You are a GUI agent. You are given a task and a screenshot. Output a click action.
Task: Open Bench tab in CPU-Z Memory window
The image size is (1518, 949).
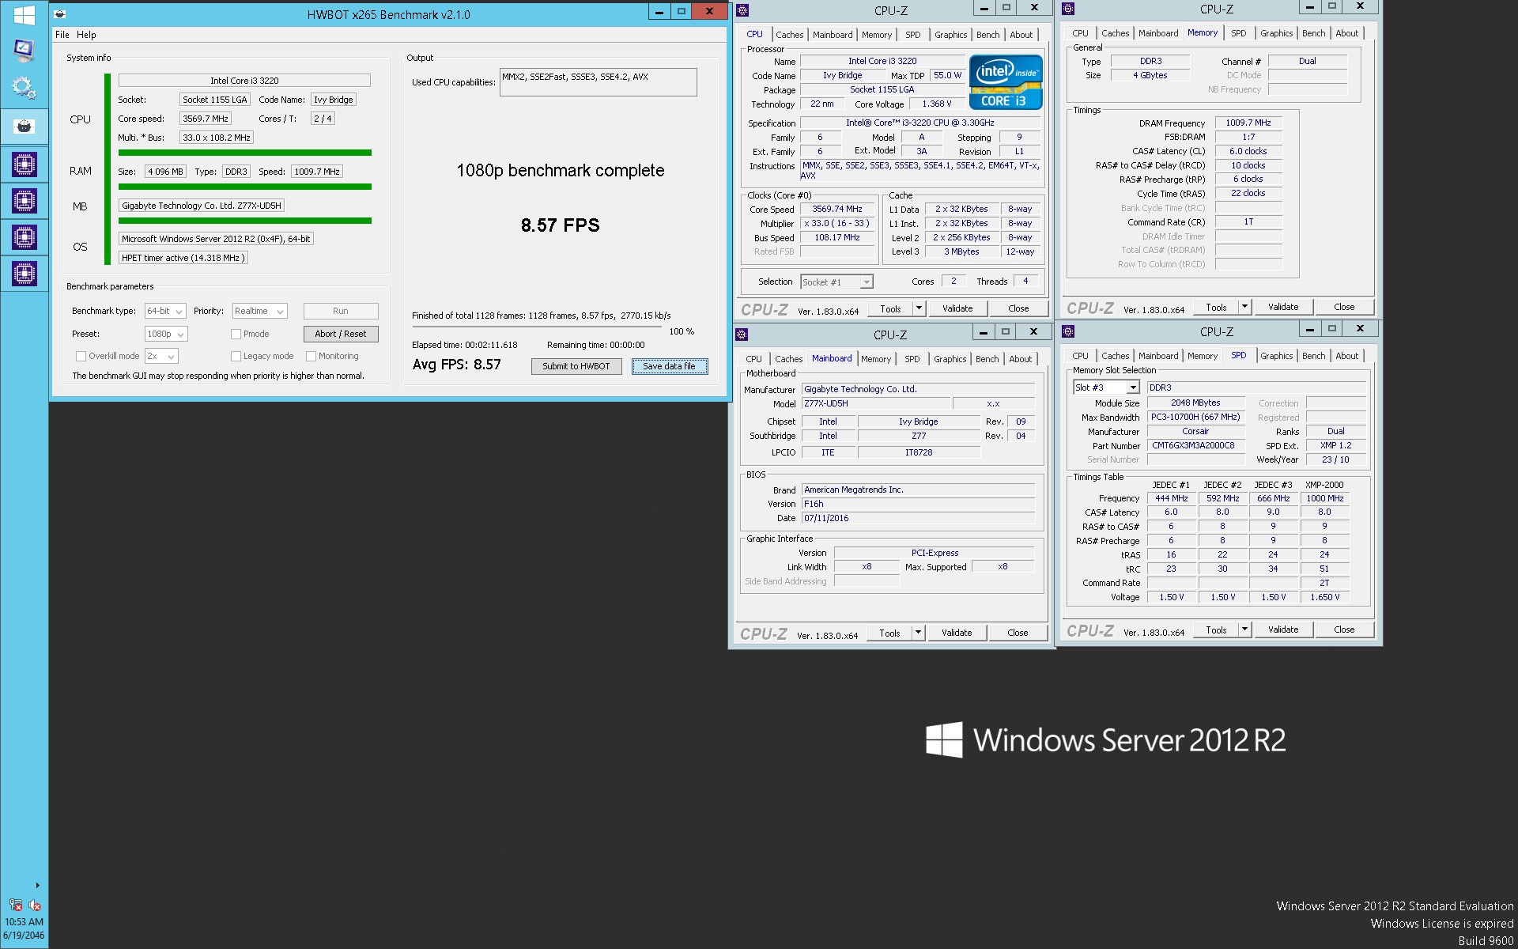1313,33
